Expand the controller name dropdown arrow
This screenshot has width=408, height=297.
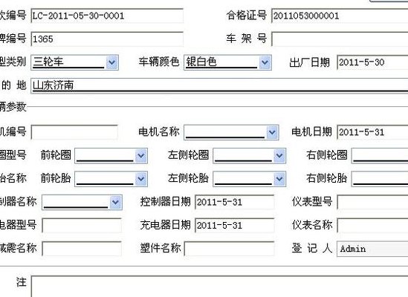[116, 203]
